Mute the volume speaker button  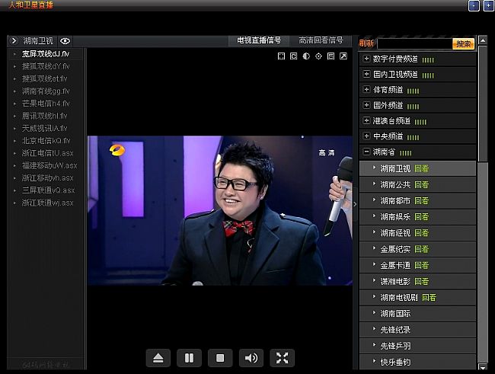point(251,358)
